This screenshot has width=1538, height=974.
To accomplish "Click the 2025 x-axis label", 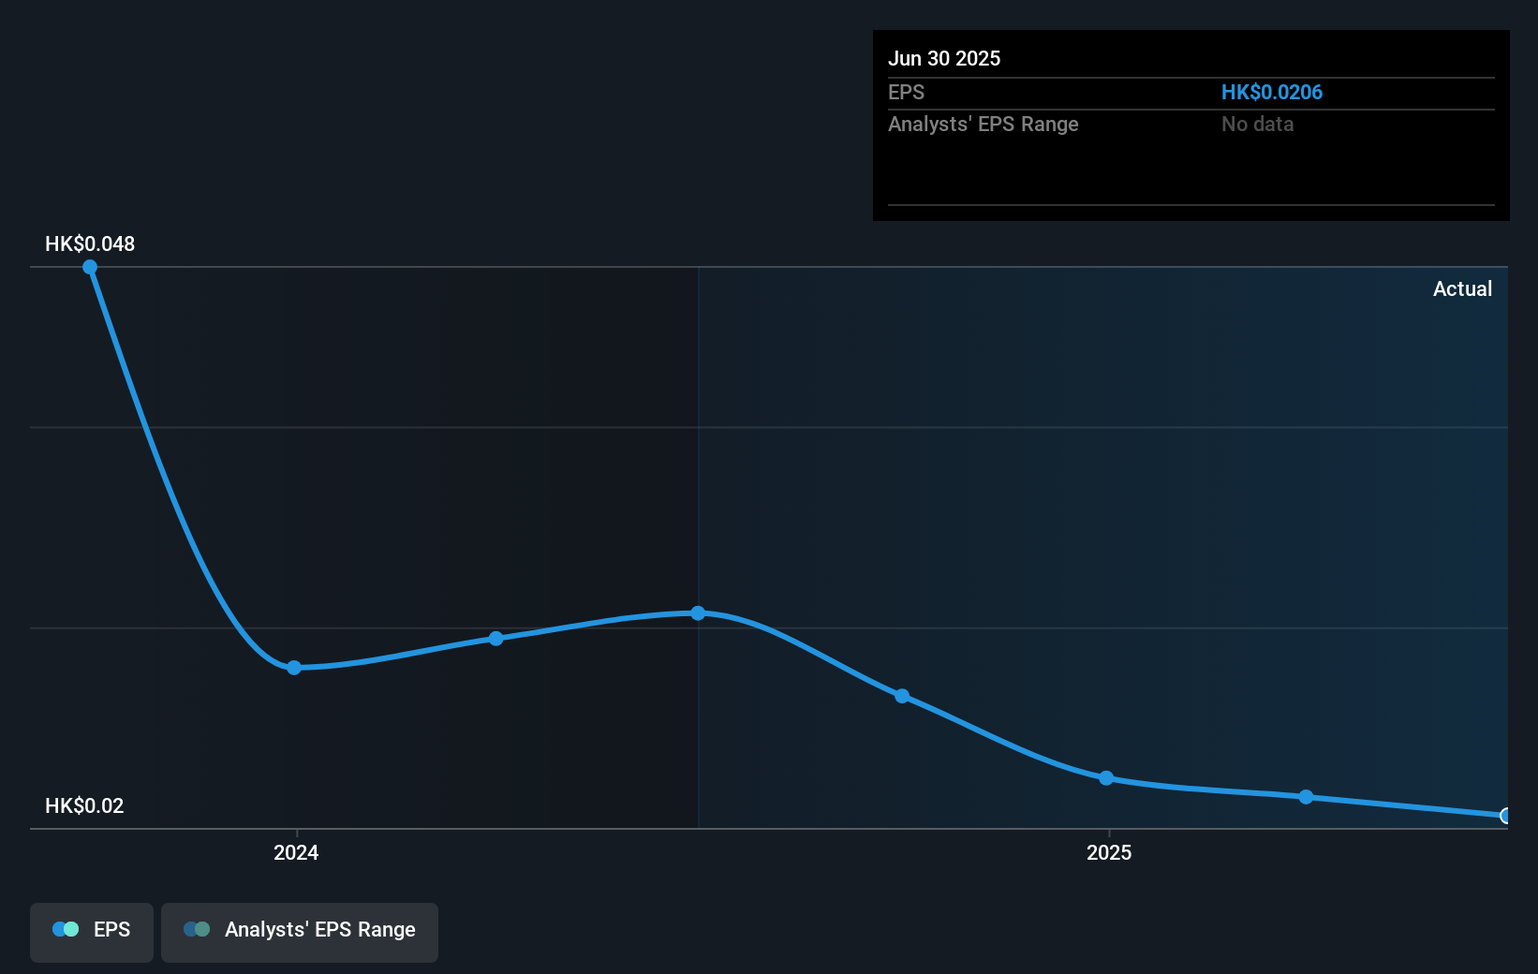I will coord(1109,852).
